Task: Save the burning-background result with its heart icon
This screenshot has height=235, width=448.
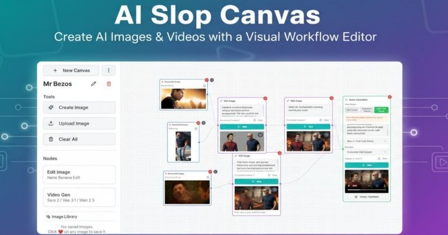Action: coord(326,135)
